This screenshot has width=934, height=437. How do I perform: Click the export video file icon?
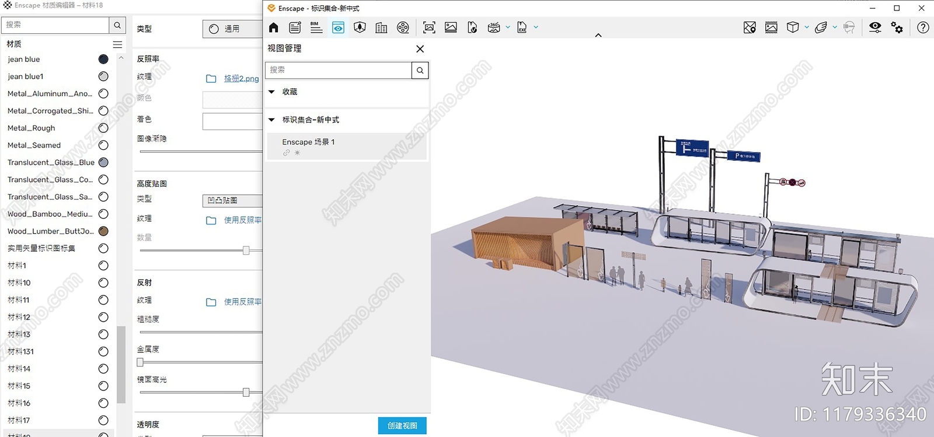pyautogui.click(x=472, y=27)
